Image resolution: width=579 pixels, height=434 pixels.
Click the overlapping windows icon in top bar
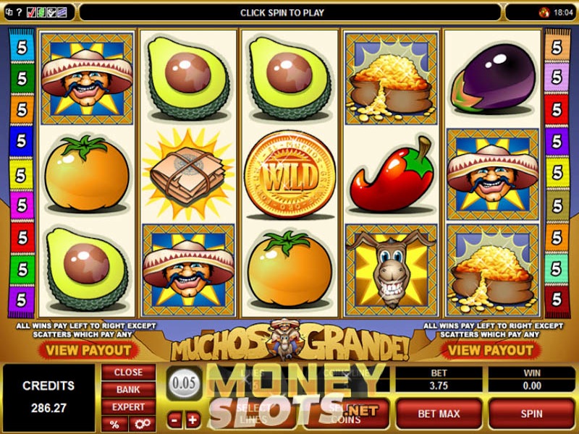(x=9, y=12)
